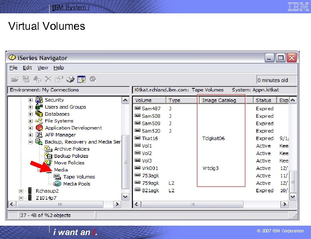Image resolution: width=311 pixels, height=239 pixels.
Task: Expand the AFP Manager node
Action: (30, 135)
